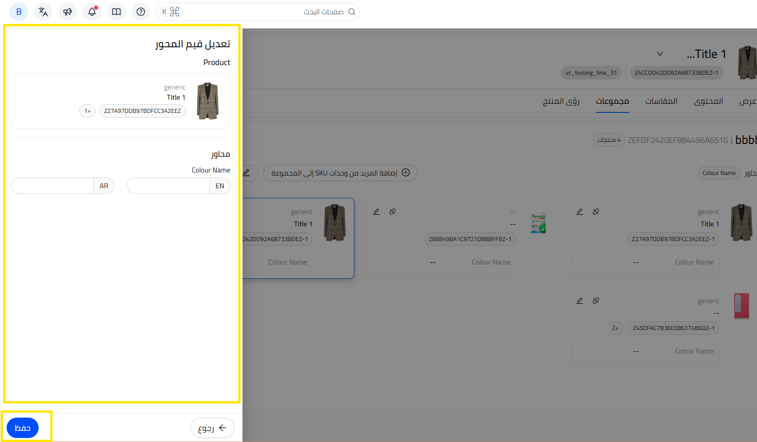The width and height of the screenshot is (757, 442).
Task: Click unlink icon on Z45DFAC7B36EE86374B6DZ-1 card
Action: click(x=596, y=301)
